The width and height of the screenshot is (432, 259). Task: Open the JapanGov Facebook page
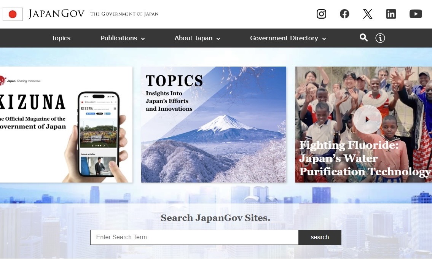click(344, 14)
